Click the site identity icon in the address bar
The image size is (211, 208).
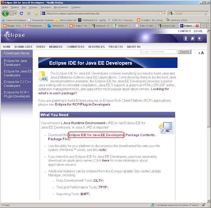click(44, 14)
